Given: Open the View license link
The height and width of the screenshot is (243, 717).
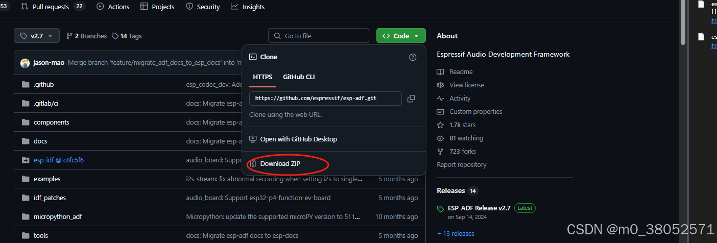Looking at the screenshot, I should (467, 85).
